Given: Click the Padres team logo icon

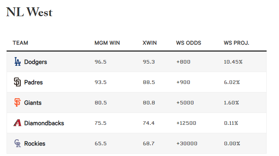Looking at the screenshot, I should [x=17, y=82].
